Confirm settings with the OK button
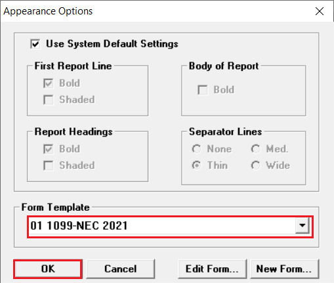Viewport: 334px width, 283px height. 48,269
